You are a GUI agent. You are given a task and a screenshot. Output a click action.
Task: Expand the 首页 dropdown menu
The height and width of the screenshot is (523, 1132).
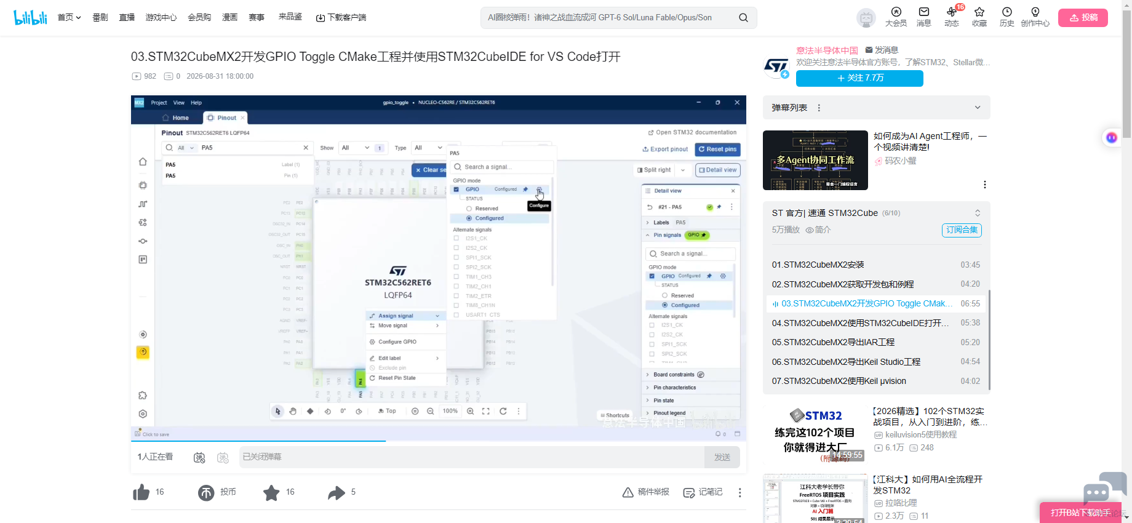(69, 17)
